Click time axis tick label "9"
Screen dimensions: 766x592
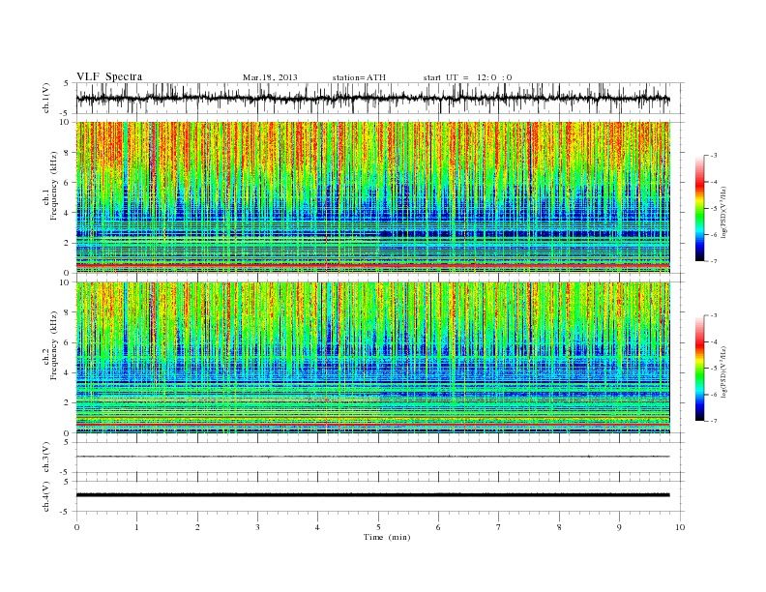pos(619,527)
